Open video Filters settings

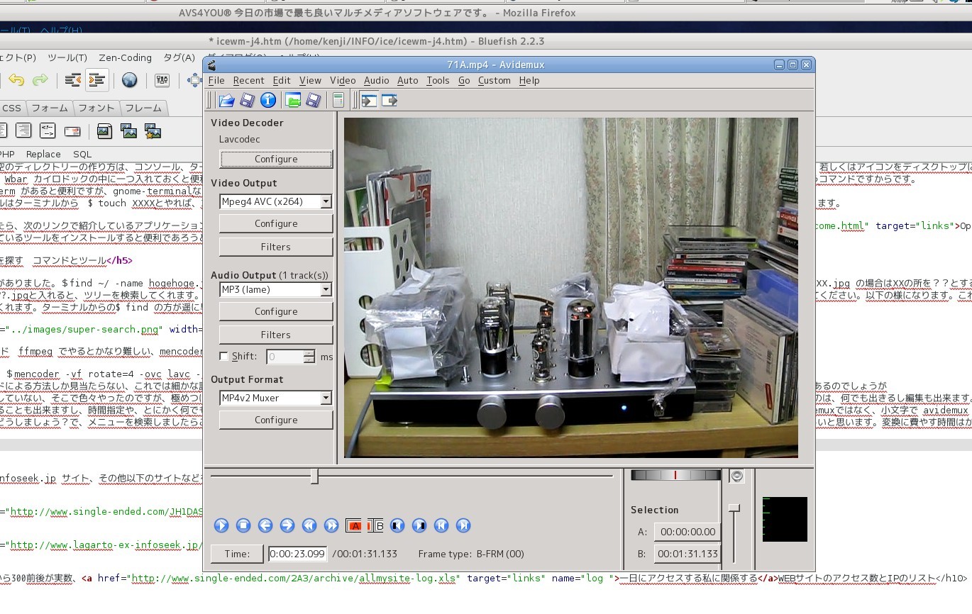275,246
